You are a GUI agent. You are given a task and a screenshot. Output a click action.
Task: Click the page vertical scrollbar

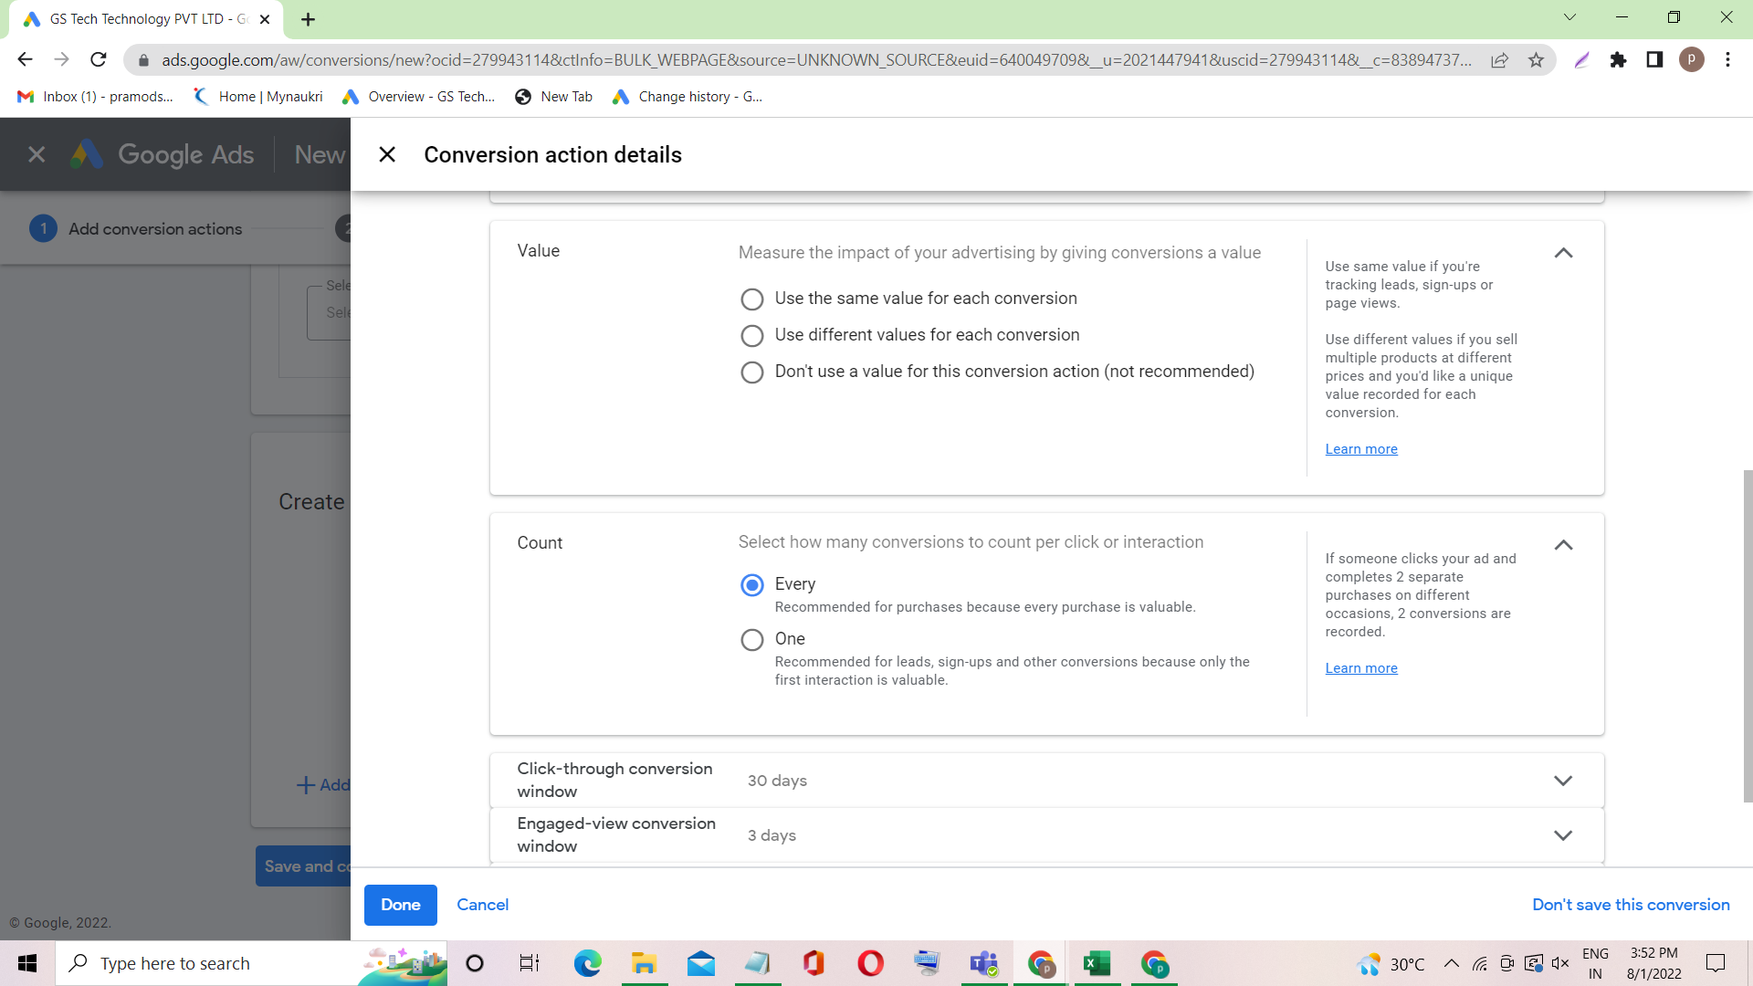pyautogui.click(x=1748, y=635)
